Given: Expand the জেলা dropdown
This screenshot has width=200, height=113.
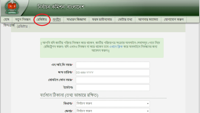Looking at the screenshot, I should click(113, 111).
